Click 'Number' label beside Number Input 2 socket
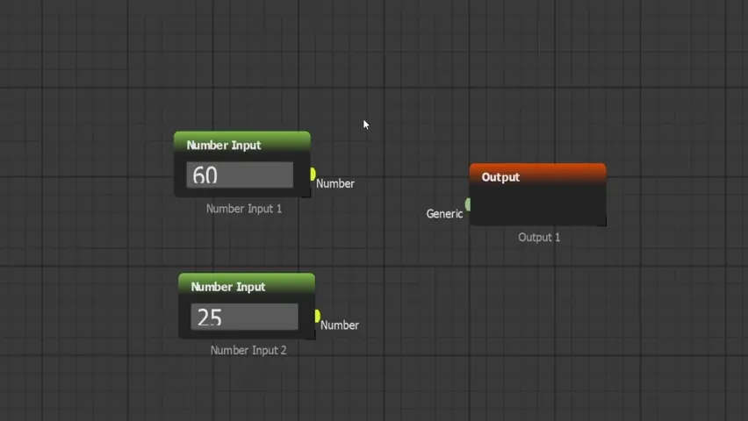The width and height of the screenshot is (748, 421). coord(340,325)
